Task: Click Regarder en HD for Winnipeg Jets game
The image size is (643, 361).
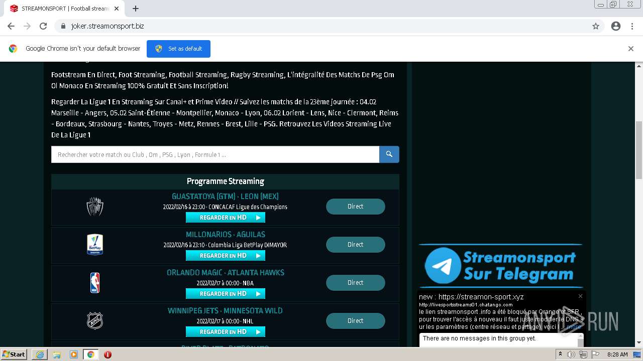Action: tap(226, 332)
